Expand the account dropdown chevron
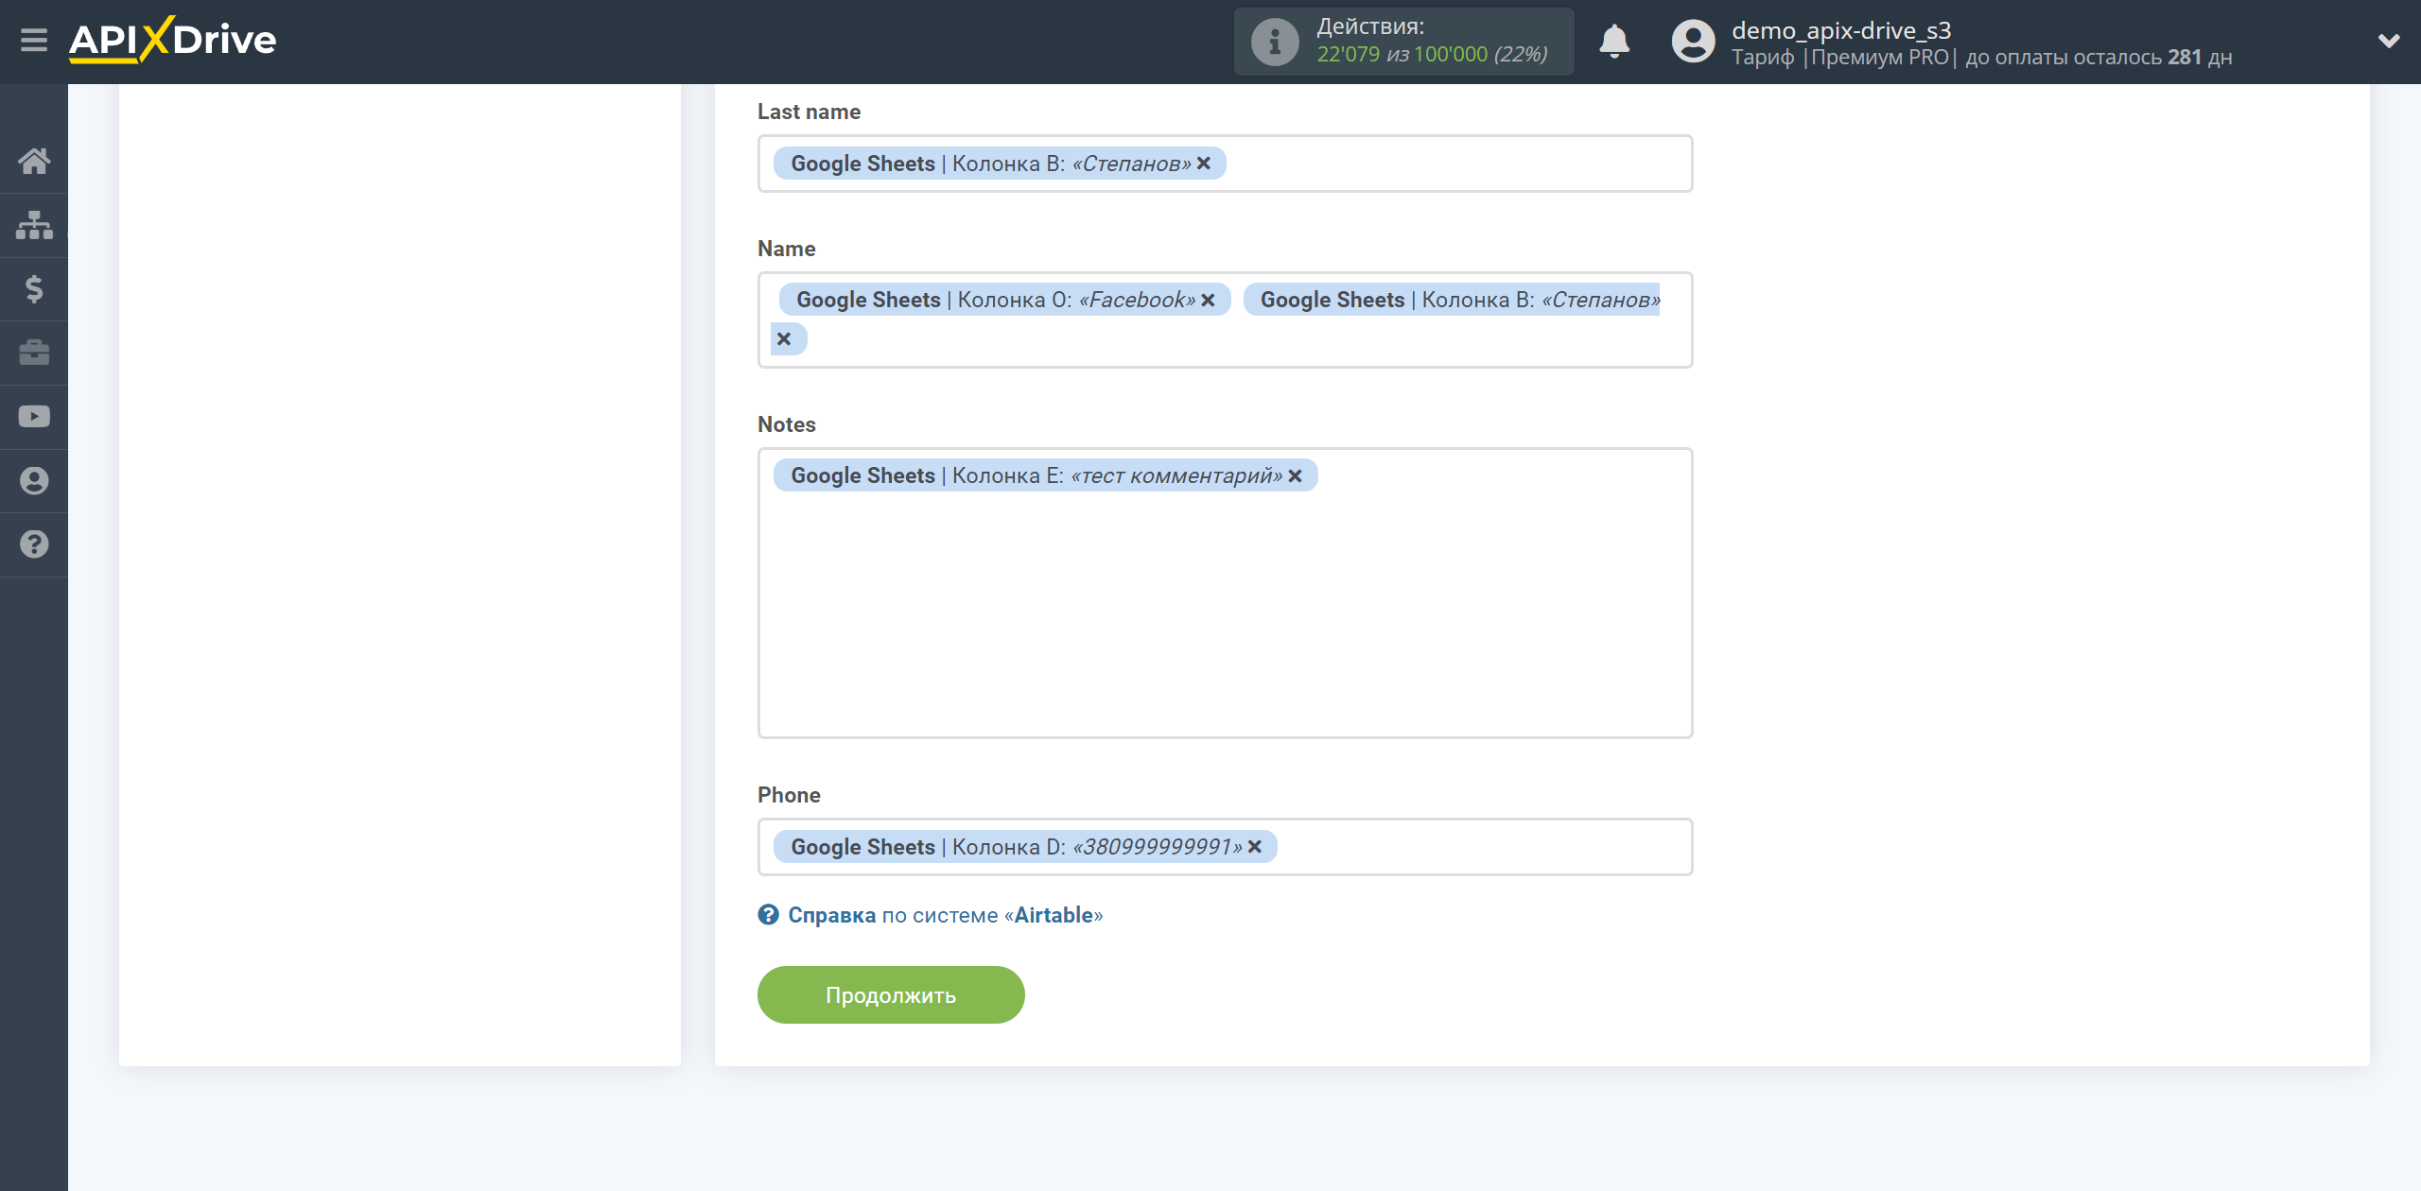 [2389, 41]
